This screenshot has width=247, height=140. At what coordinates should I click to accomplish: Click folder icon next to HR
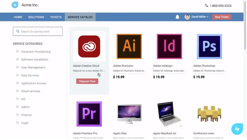click(18, 99)
